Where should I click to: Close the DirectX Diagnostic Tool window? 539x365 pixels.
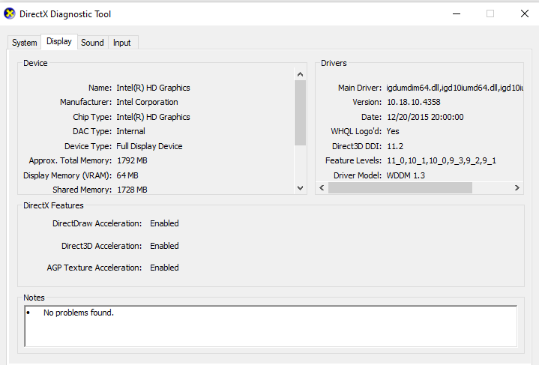coord(524,13)
